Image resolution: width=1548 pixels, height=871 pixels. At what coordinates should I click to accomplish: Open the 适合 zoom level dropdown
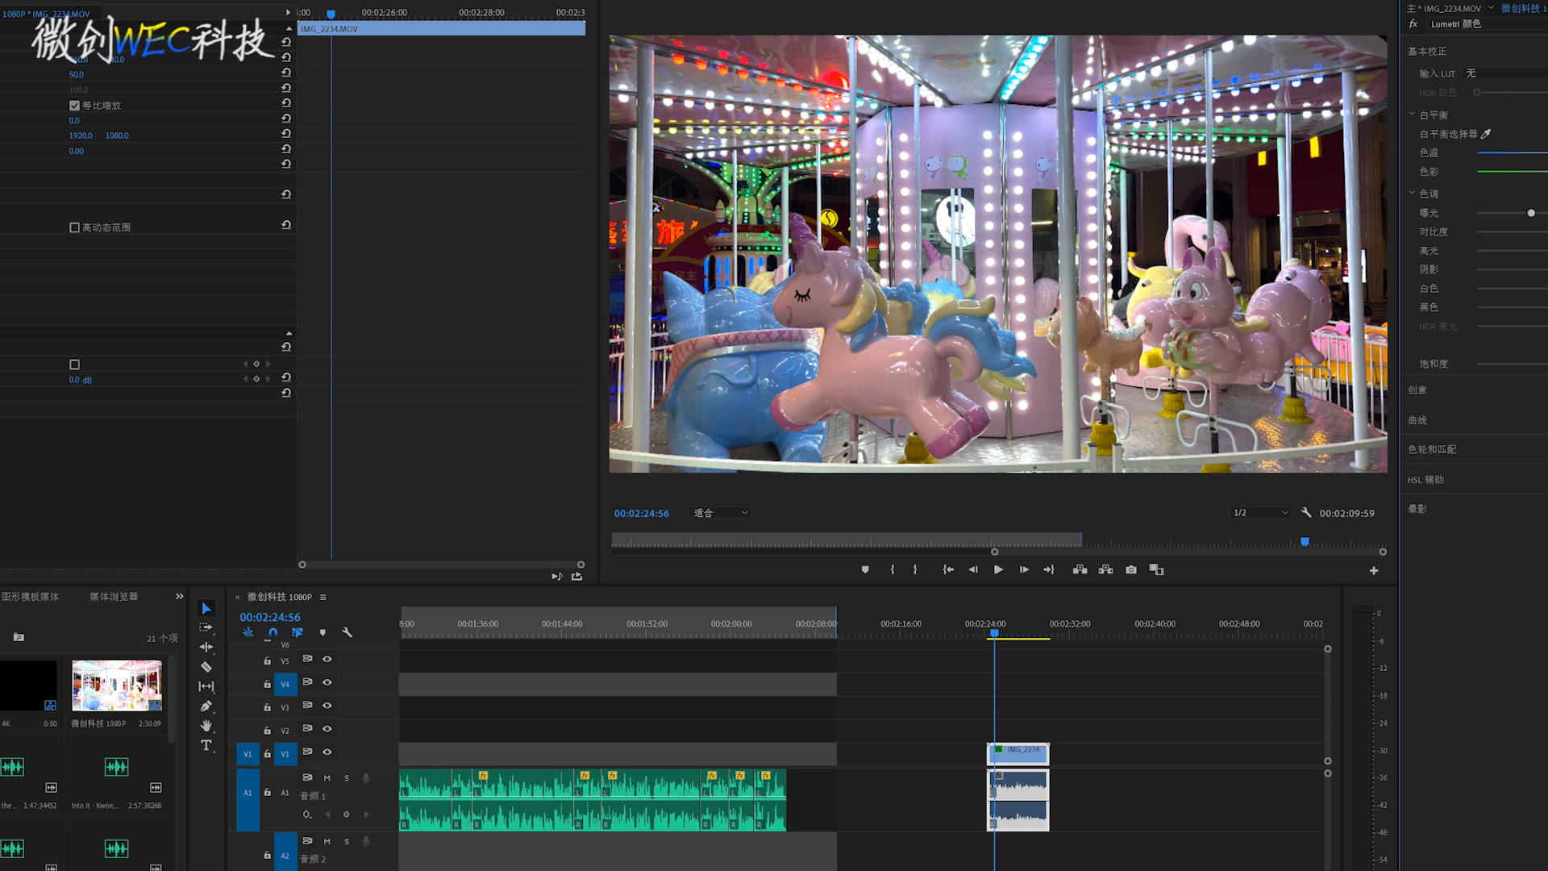tap(721, 513)
